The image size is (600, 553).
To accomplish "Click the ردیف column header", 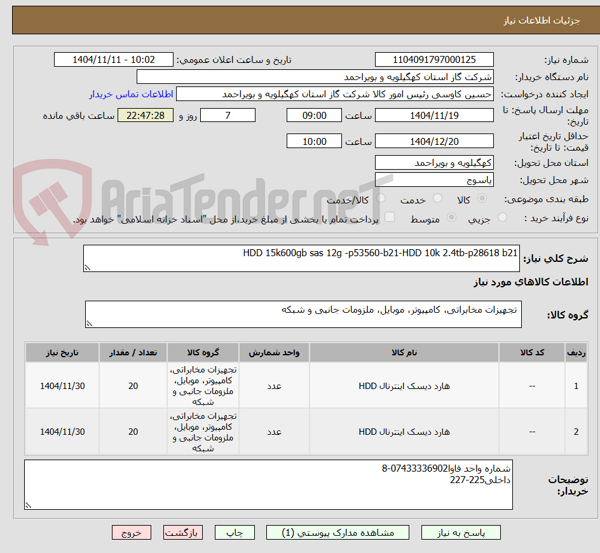I will pyautogui.click(x=576, y=353).
